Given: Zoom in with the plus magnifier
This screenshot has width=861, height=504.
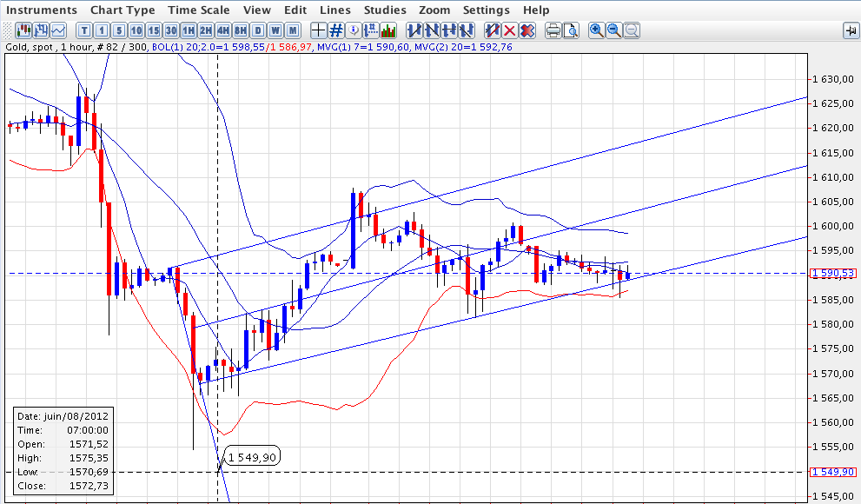Looking at the screenshot, I should [597, 30].
